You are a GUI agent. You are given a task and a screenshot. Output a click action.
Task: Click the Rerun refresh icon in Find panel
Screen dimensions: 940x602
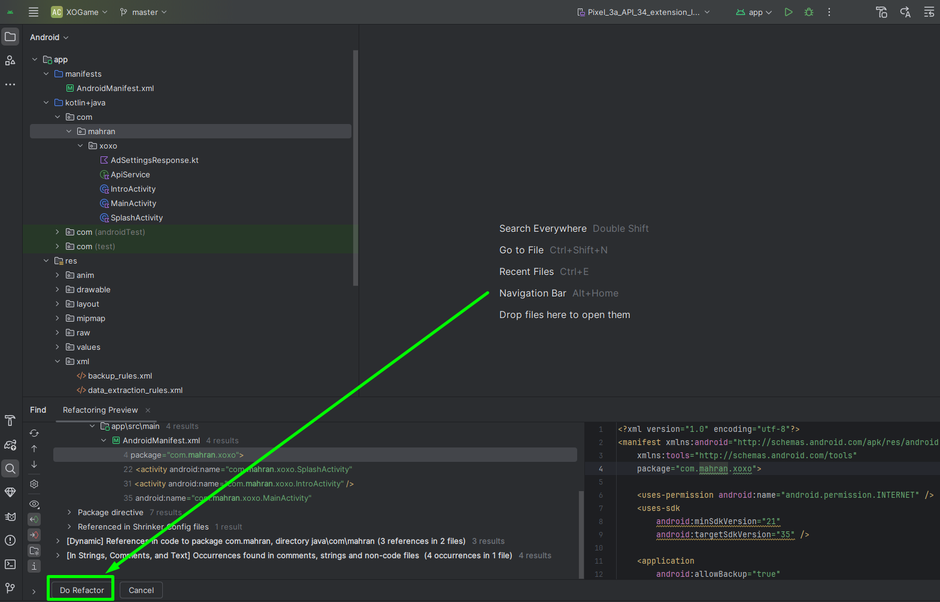(x=34, y=433)
